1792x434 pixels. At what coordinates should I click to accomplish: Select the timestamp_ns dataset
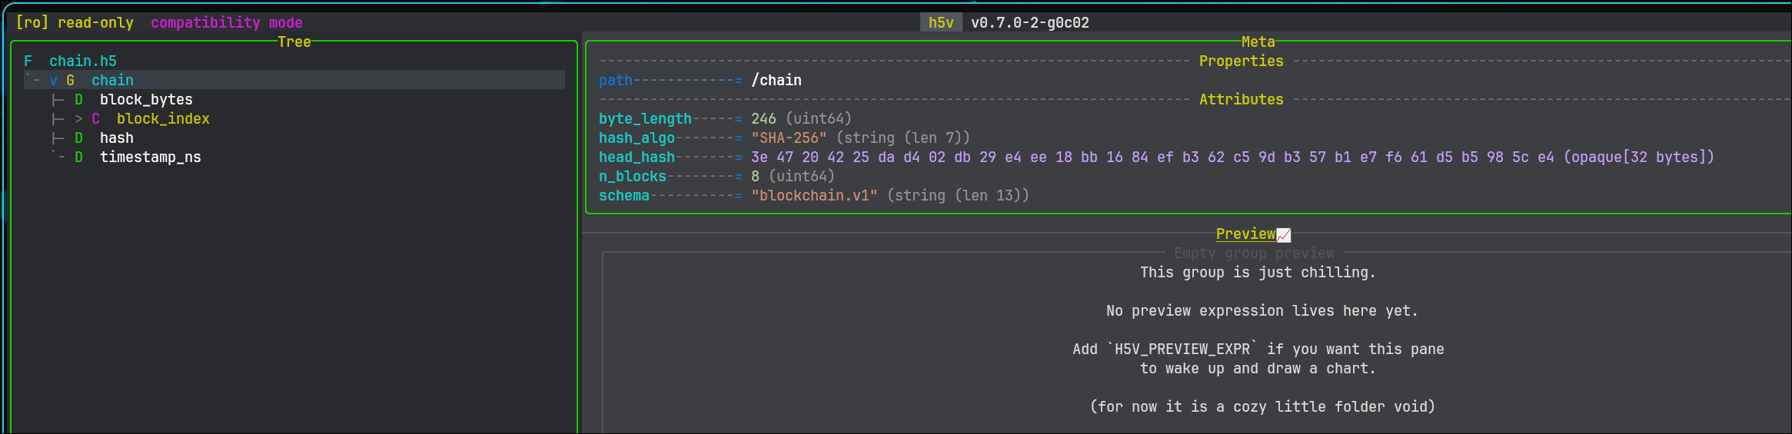[x=151, y=157]
